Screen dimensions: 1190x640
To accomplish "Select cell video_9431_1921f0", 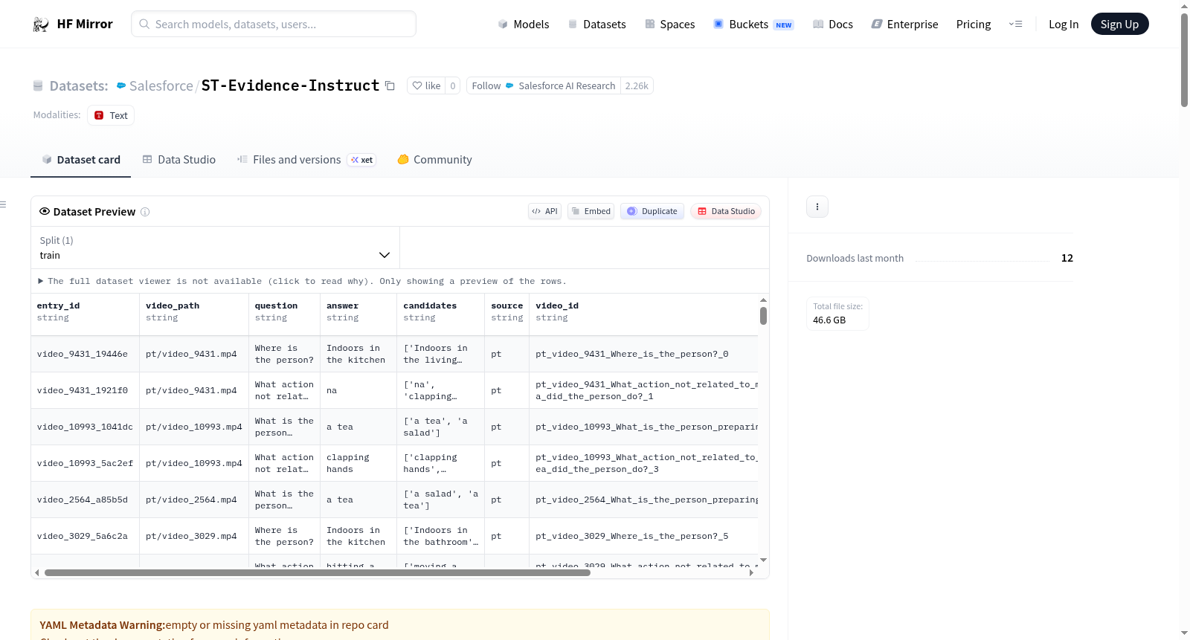I will coord(85,391).
